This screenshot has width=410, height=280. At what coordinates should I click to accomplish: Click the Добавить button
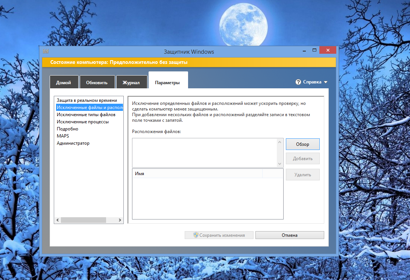tap(302, 159)
